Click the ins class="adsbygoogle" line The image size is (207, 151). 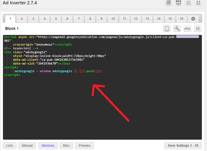click(x=26, y=52)
